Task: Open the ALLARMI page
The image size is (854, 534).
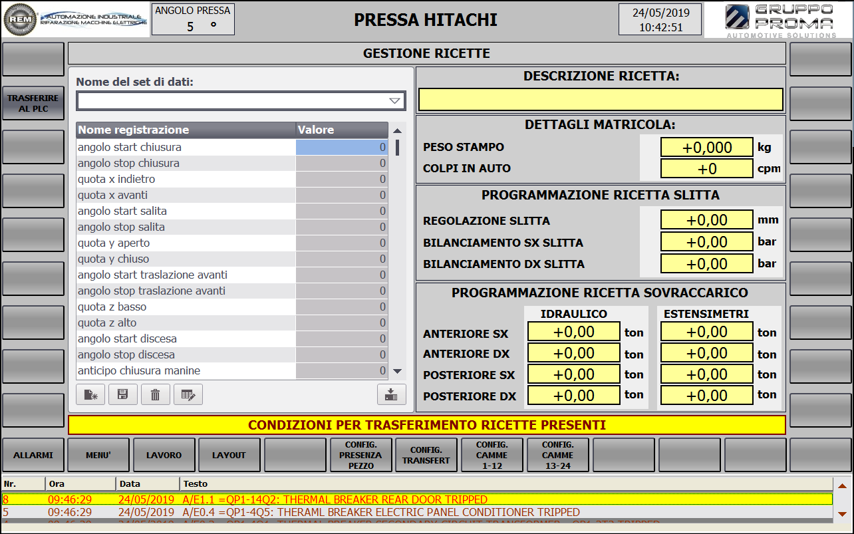Action: point(33,455)
